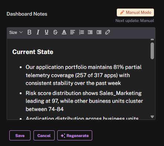Open text alignment options
164x146 pixels.
pos(73,32)
